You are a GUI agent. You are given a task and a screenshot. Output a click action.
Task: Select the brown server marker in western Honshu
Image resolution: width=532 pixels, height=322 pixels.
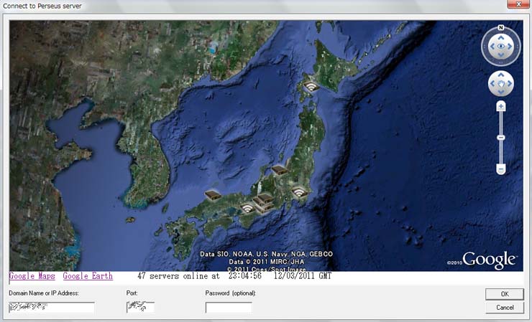(x=213, y=195)
